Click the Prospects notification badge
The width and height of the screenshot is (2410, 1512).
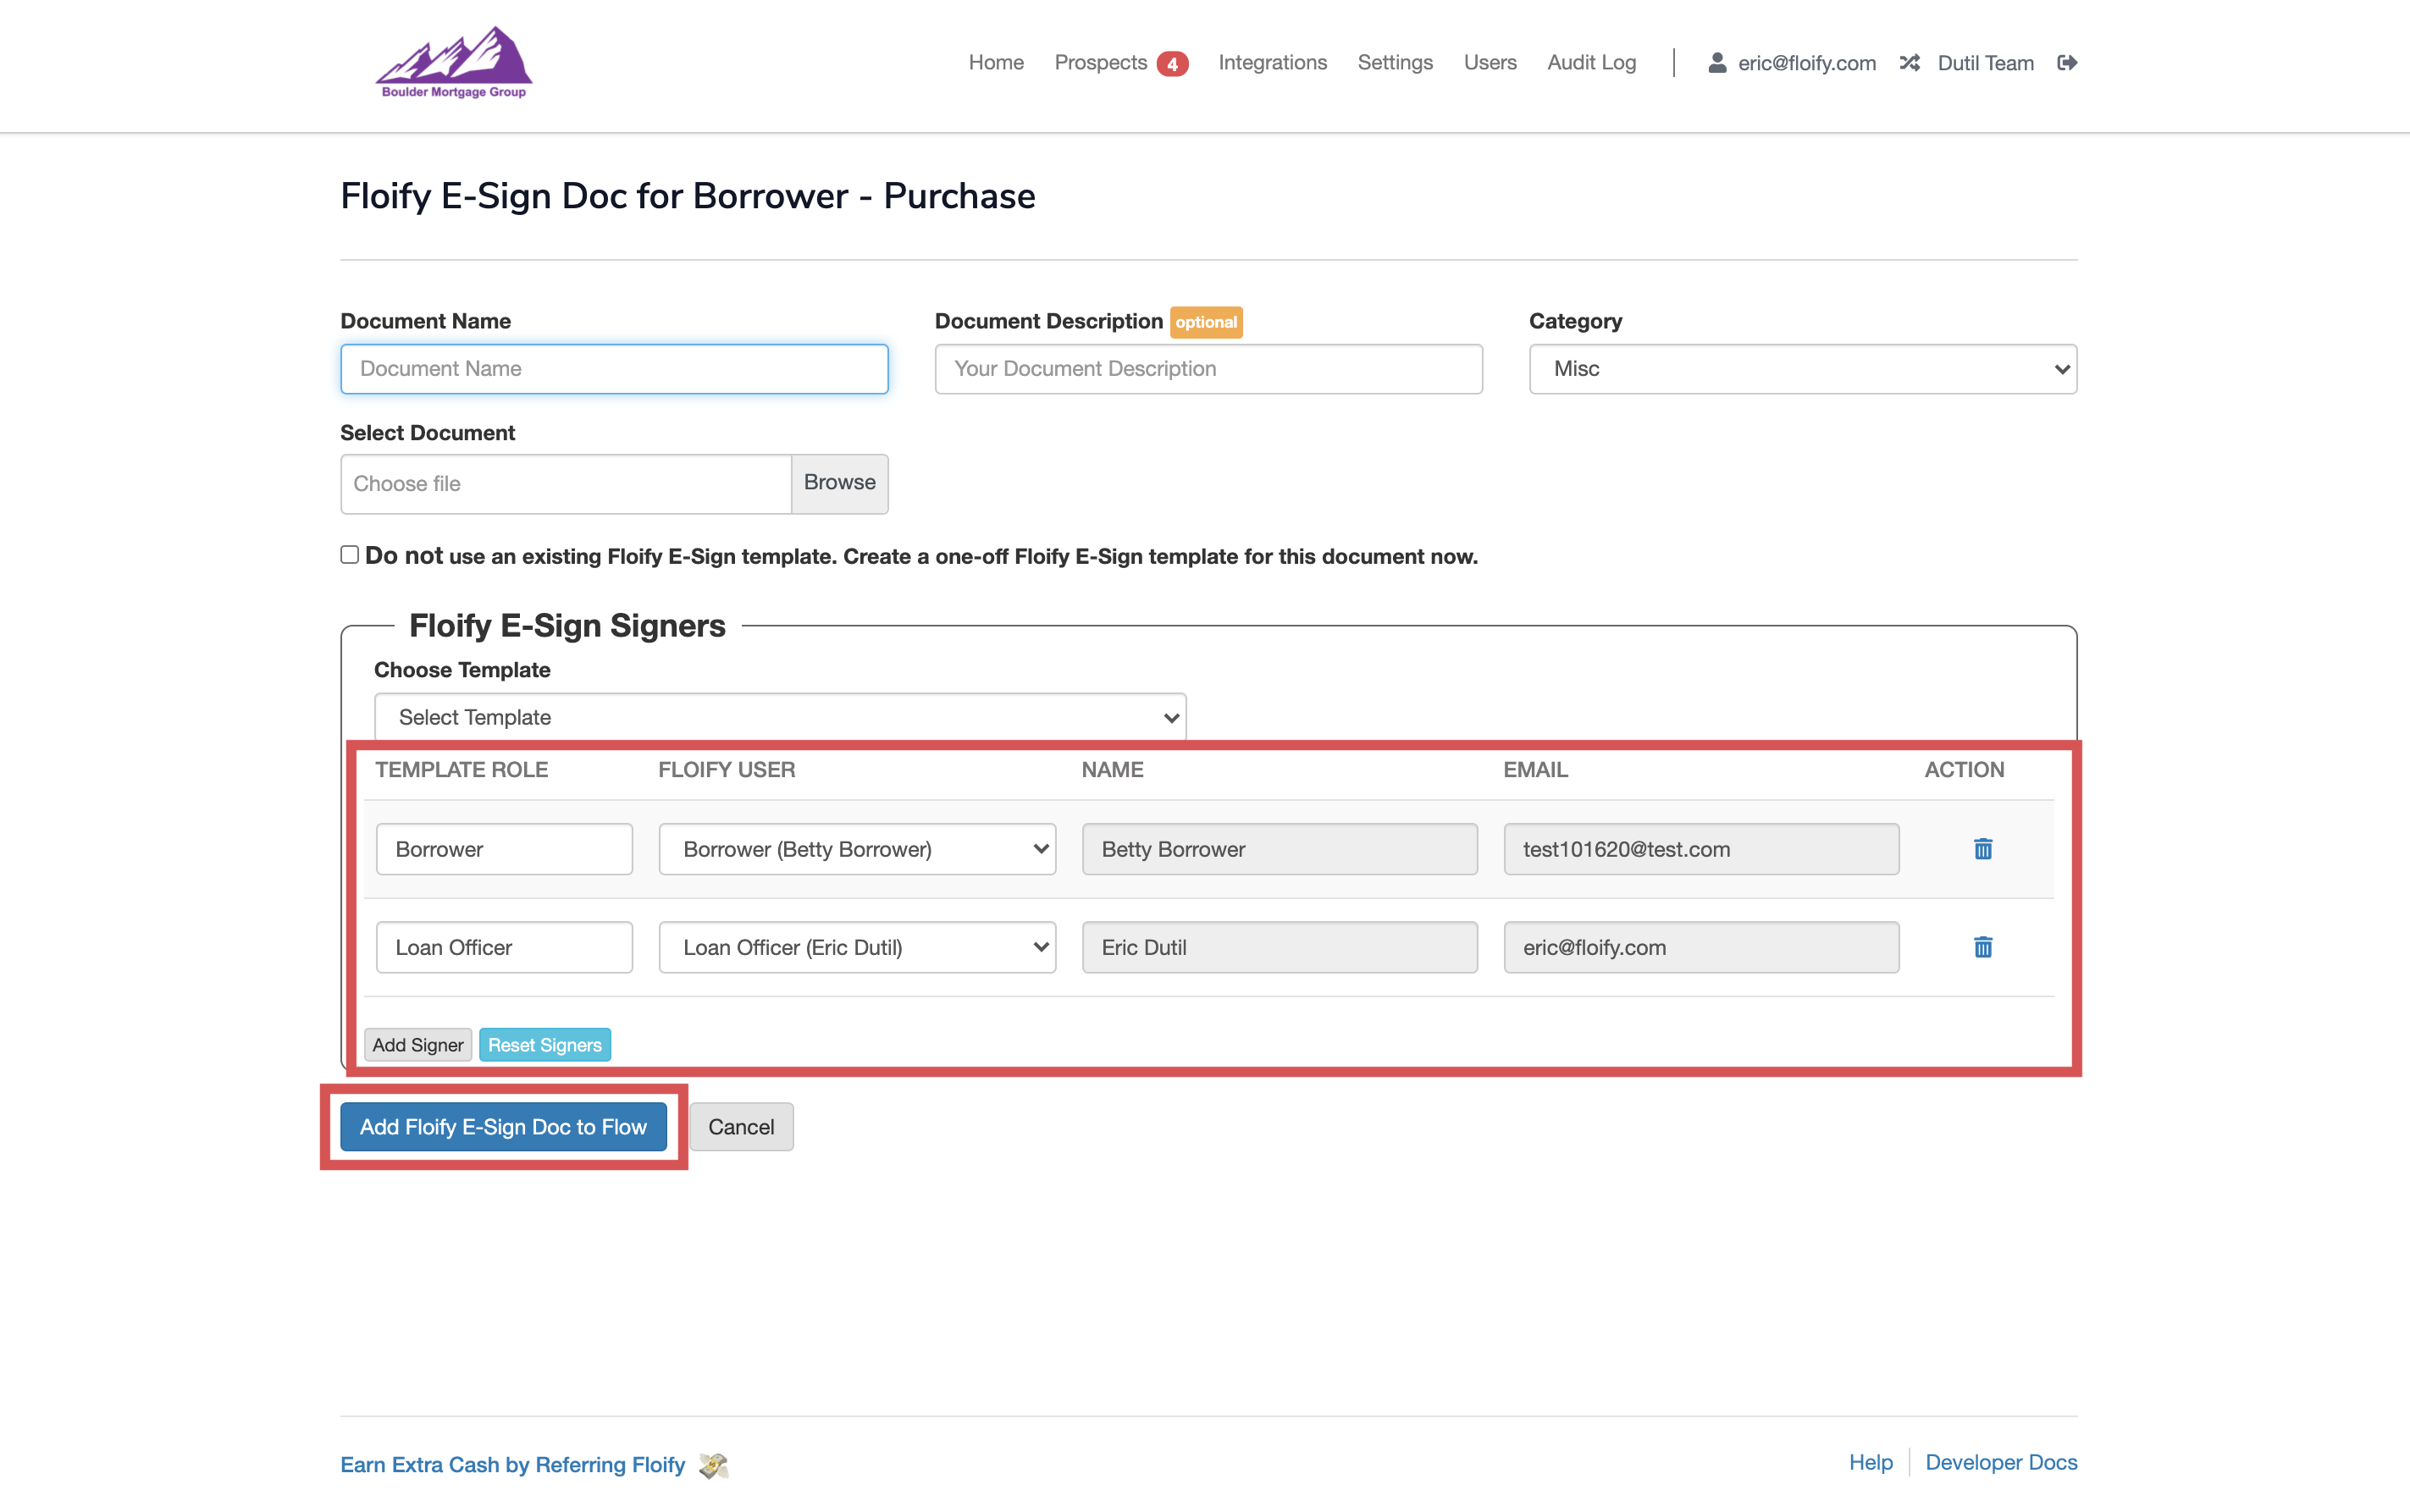click(x=1172, y=64)
